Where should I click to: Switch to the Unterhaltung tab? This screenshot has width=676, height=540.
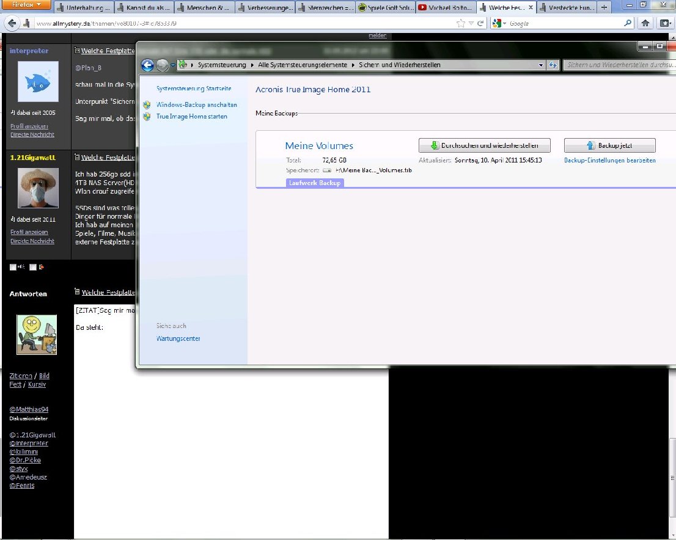[84, 7]
